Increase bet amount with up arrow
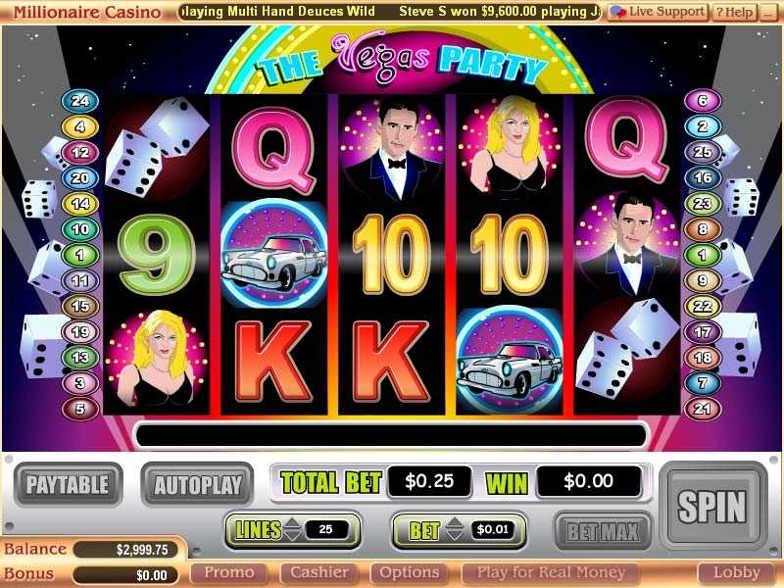Screen dimensions: 784x588 coord(455,523)
